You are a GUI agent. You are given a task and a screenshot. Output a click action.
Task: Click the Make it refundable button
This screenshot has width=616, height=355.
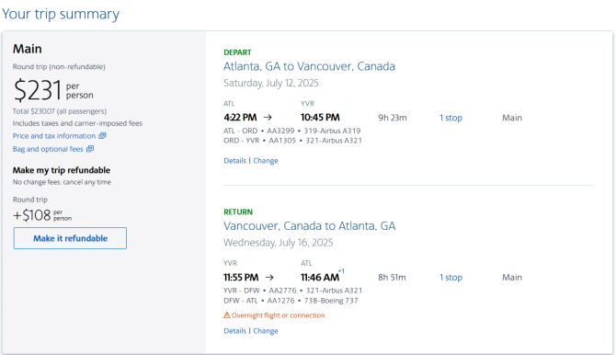point(70,238)
